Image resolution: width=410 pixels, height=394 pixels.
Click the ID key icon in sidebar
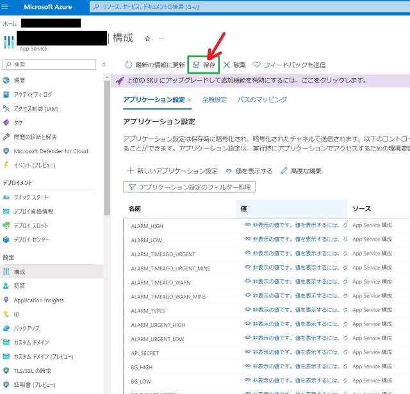coord(6,314)
